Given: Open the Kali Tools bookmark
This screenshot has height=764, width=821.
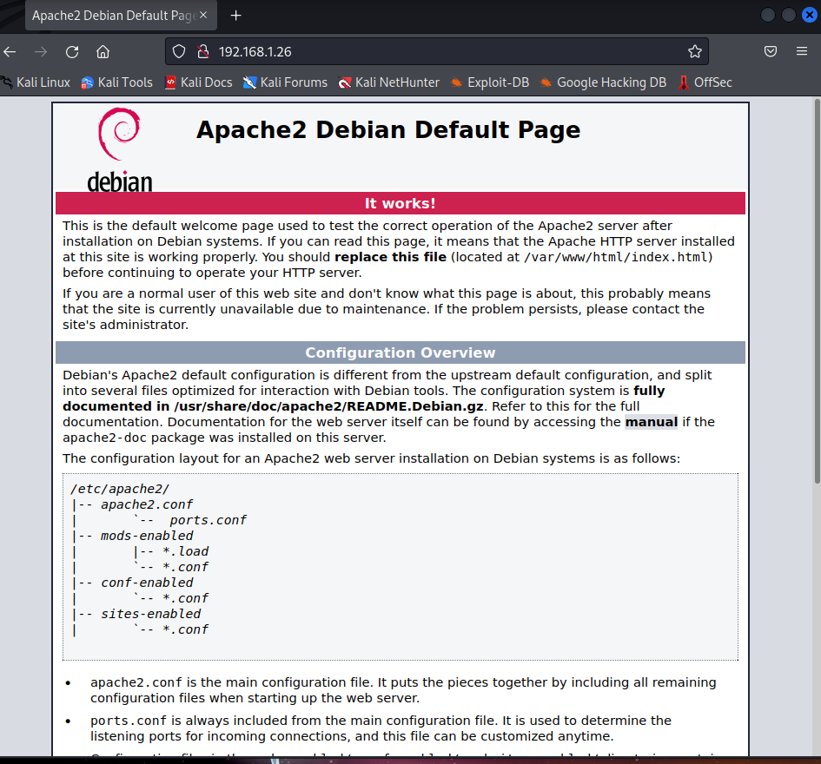Looking at the screenshot, I should 116,82.
